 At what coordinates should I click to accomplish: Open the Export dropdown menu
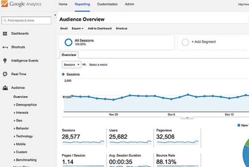(78, 29)
